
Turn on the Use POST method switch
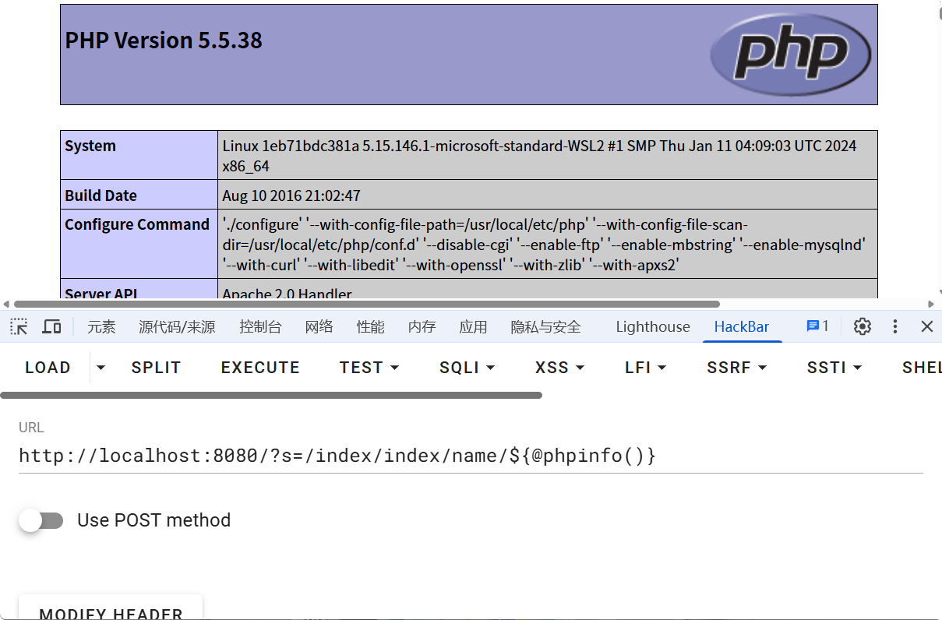(41, 520)
